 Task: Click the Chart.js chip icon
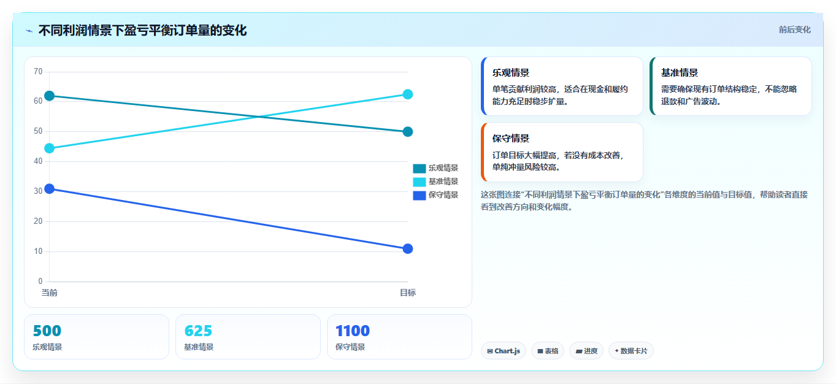490,351
